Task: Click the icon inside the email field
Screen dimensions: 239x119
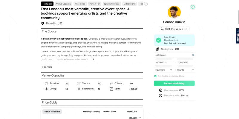Action: 193,55
